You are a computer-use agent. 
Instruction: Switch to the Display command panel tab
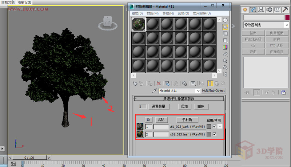click(278, 10)
